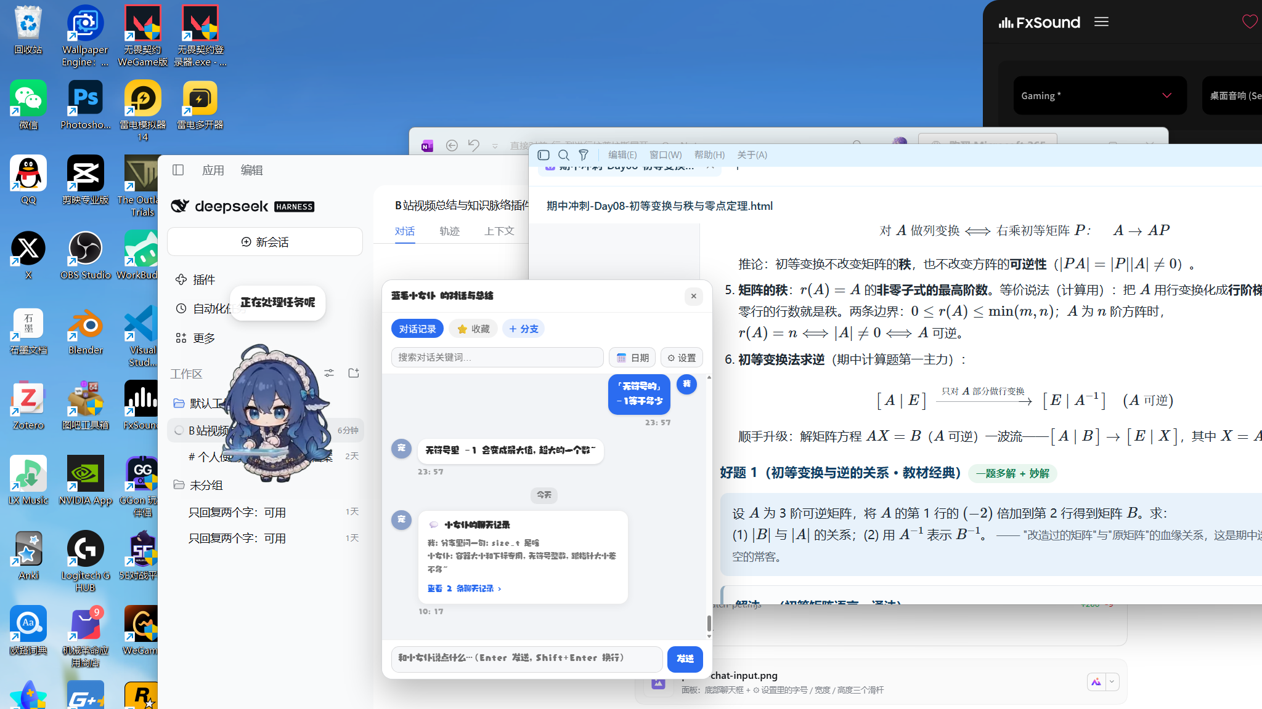Image resolution: width=1262 pixels, height=709 pixels.
Task: Open the Gaming preset dropdown in FxSound
Action: pos(1100,95)
